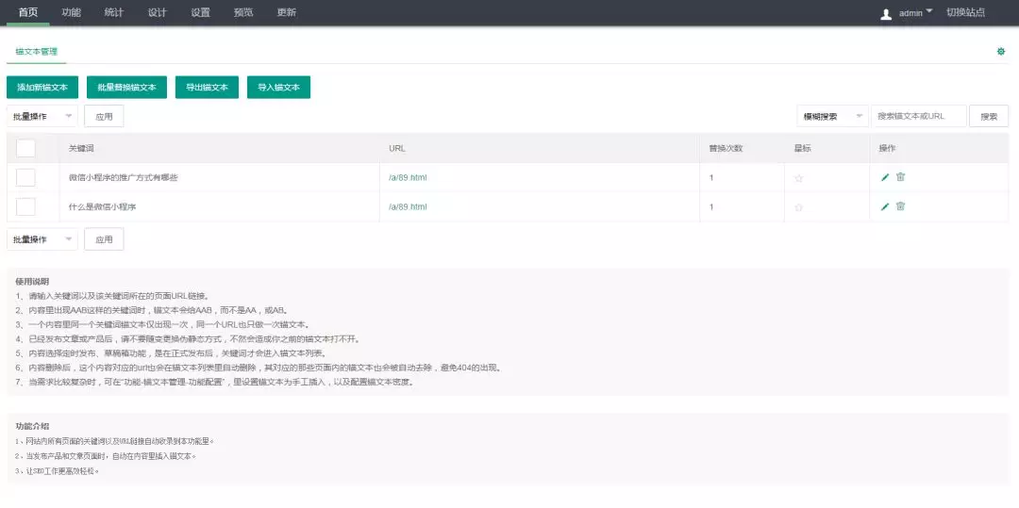Open the /a/89.html link in first row
The width and height of the screenshot is (1019, 508).
click(408, 177)
